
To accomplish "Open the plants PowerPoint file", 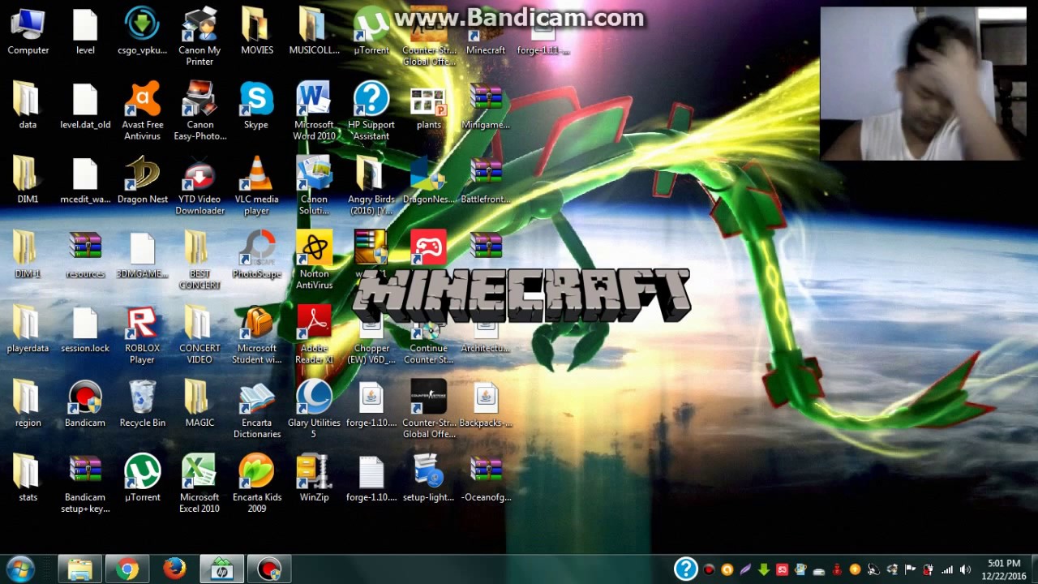I will tap(428, 105).
